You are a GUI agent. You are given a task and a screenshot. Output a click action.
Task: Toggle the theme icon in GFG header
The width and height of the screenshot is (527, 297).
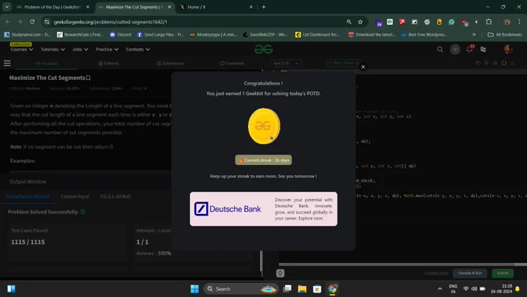(x=455, y=50)
